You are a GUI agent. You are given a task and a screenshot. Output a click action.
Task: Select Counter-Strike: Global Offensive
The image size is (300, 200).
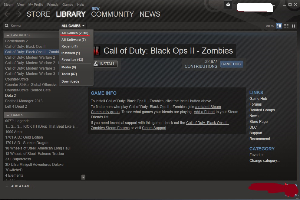[x=31, y=84]
